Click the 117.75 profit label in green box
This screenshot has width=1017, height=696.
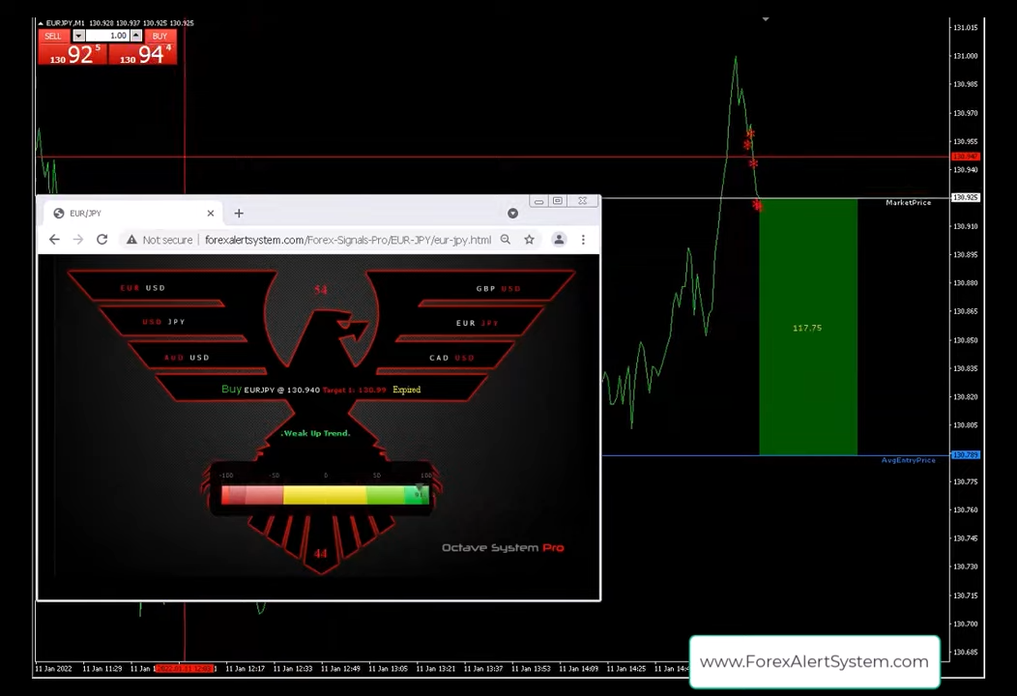tap(807, 329)
